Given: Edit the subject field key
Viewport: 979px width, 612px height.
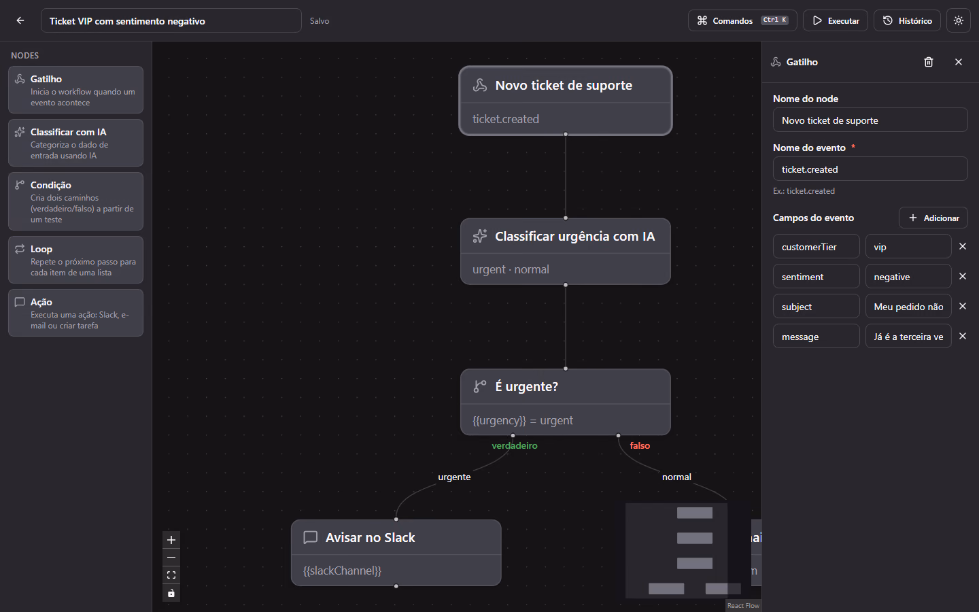Looking at the screenshot, I should (x=817, y=306).
